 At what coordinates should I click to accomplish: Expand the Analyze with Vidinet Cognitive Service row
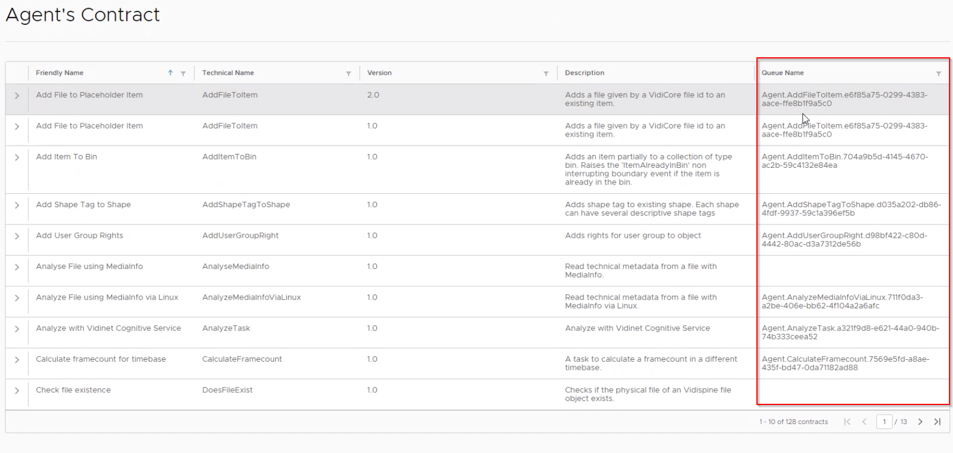[17, 329]
